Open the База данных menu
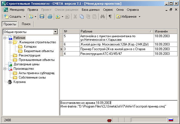 click(91, 10)
